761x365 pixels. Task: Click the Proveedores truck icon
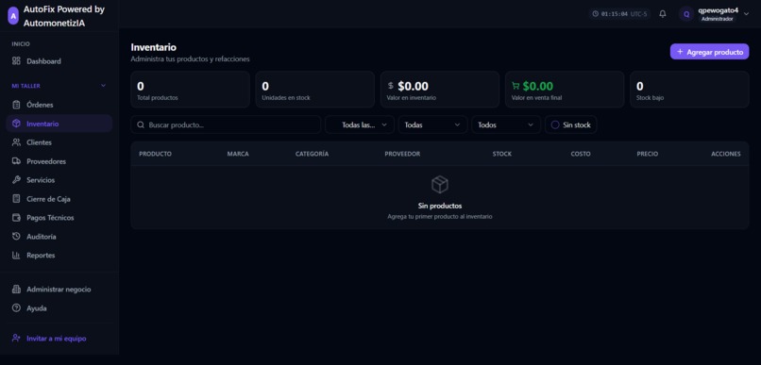coord(16,161)
